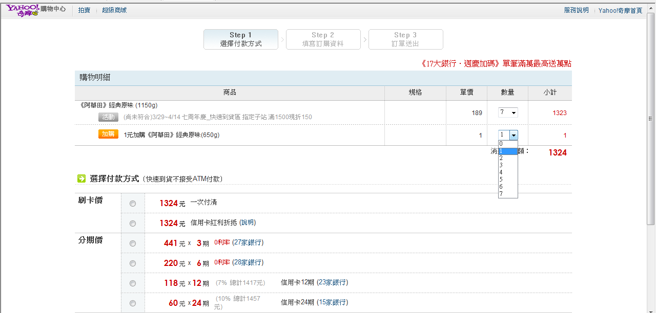Select the 一次付清 radio button
This screenshot has height=313, width=656.
(x=133, y=204)
